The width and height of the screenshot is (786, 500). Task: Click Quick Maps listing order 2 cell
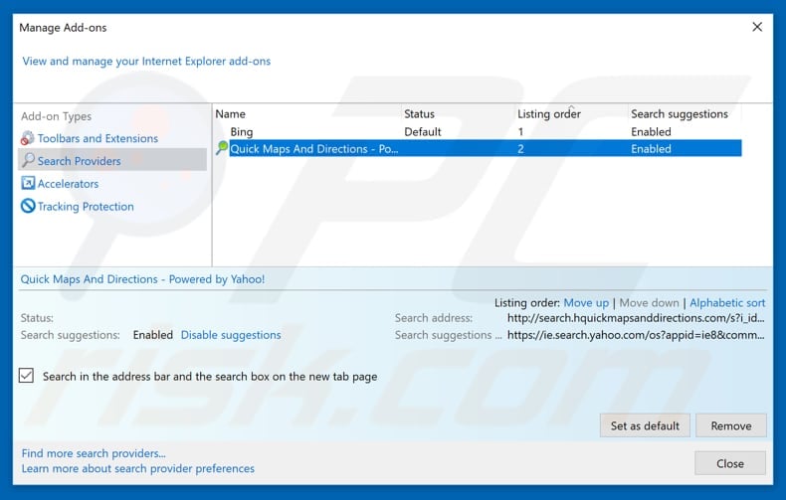[x=520, y=149]
